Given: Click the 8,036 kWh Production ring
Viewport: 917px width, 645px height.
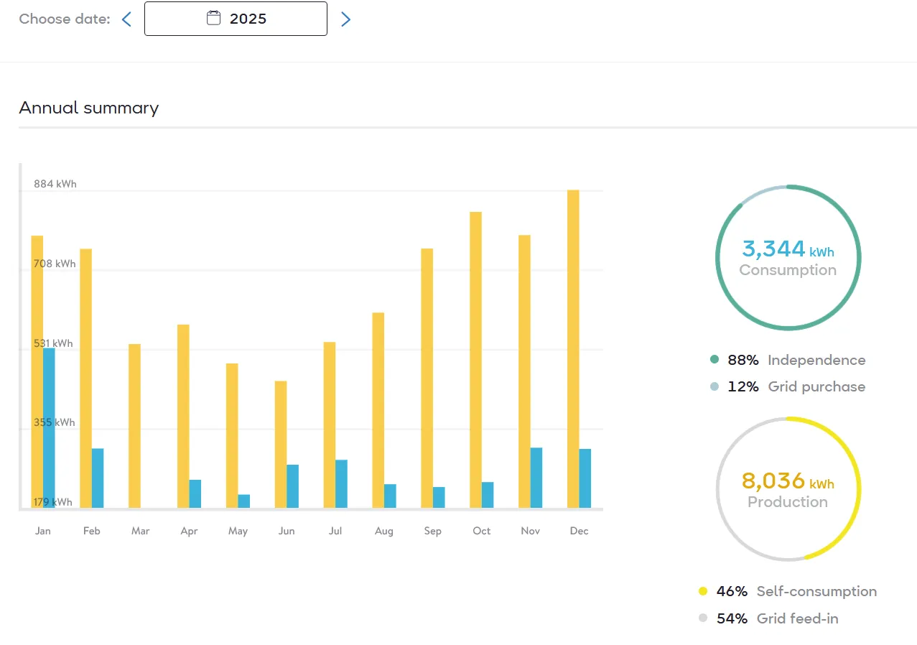Looking at the screenshot, I should pyautogui.click(x=788, y=489).
